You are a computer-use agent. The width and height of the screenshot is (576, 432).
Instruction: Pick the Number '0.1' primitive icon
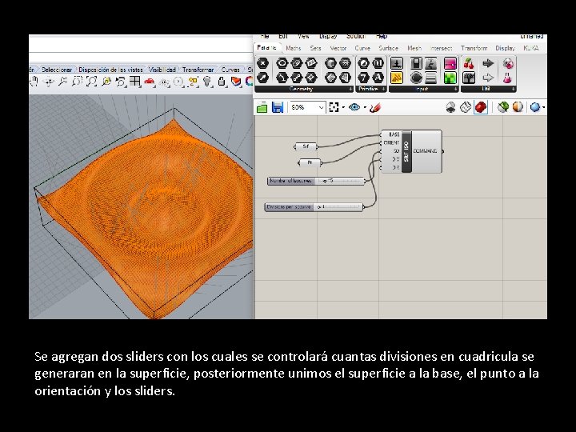(378, 63)
